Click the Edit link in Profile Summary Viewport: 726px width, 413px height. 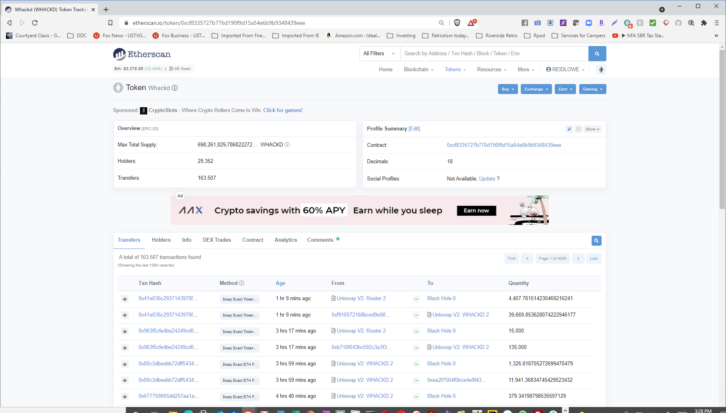click(414, 129)
